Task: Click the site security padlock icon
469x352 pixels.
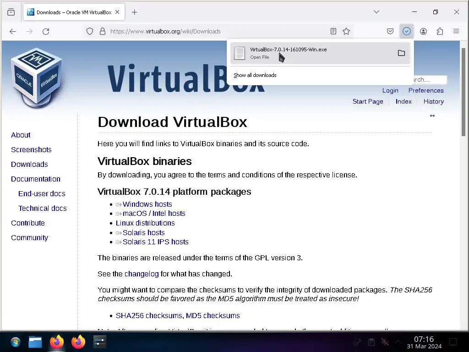Action: pos(103,31)
